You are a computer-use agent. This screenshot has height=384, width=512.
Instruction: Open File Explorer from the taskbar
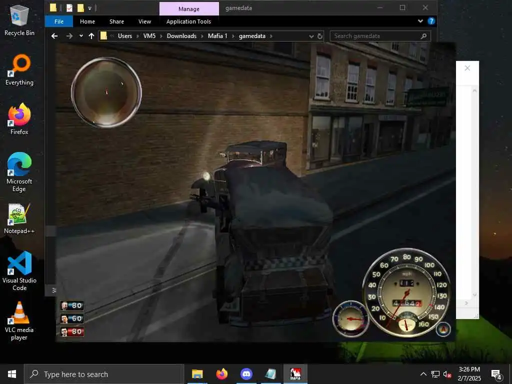point(197,374)
